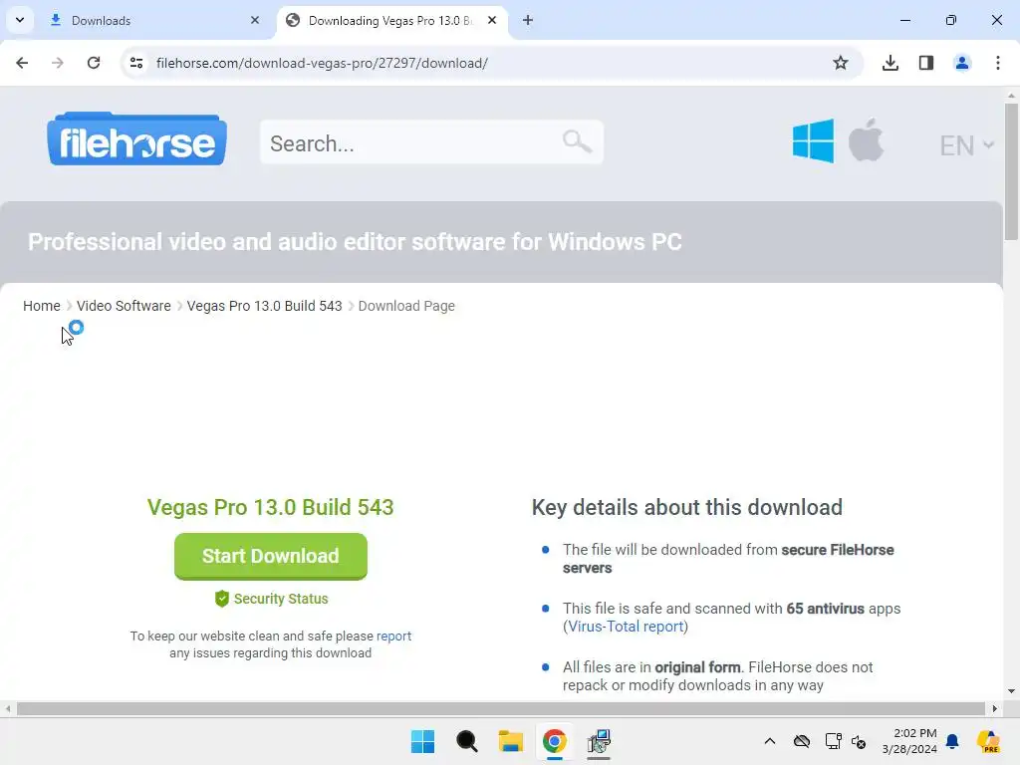Click the Professional video and audio editor heading
Image resolution: width=1020 pixels, height=765 pixels.
[x=355, y=242]
